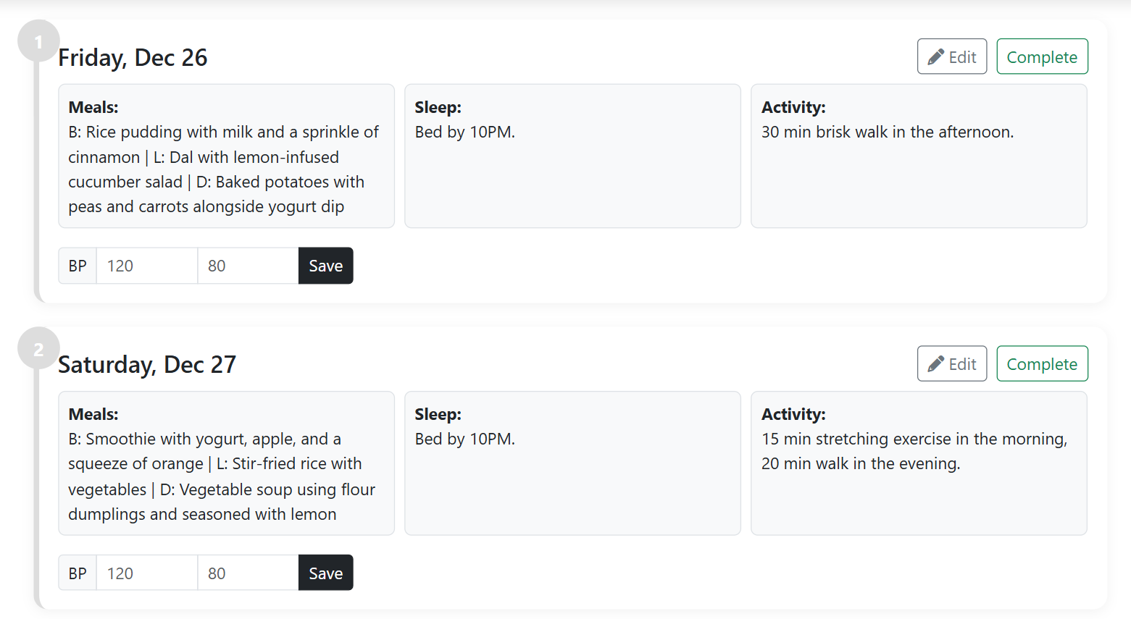
Task: Click the pencil icon for Saturday, Dec 27
Action: 935,364
